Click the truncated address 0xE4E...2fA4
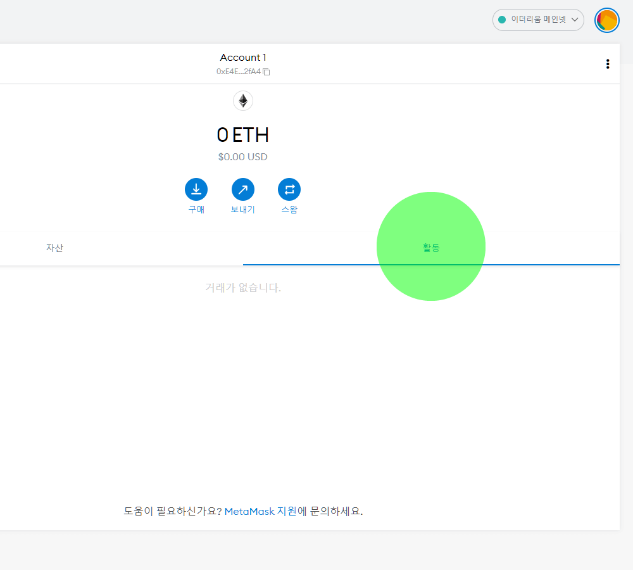This screenshot has width=633, height=570. [x=239, y=72]
